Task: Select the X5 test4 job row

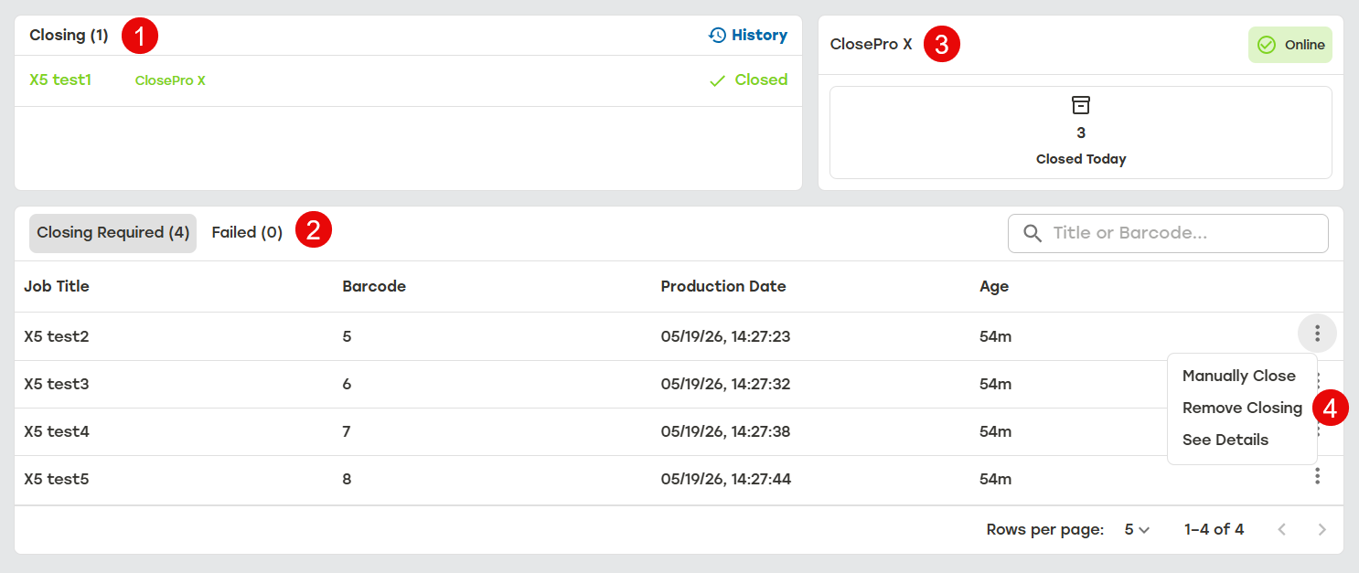Action: [x=679, y=431]
